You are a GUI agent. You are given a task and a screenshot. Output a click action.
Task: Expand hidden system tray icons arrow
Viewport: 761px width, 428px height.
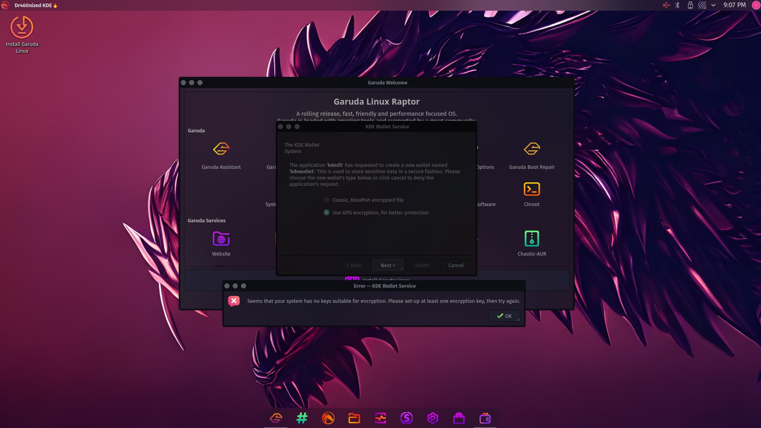(713, 5)
